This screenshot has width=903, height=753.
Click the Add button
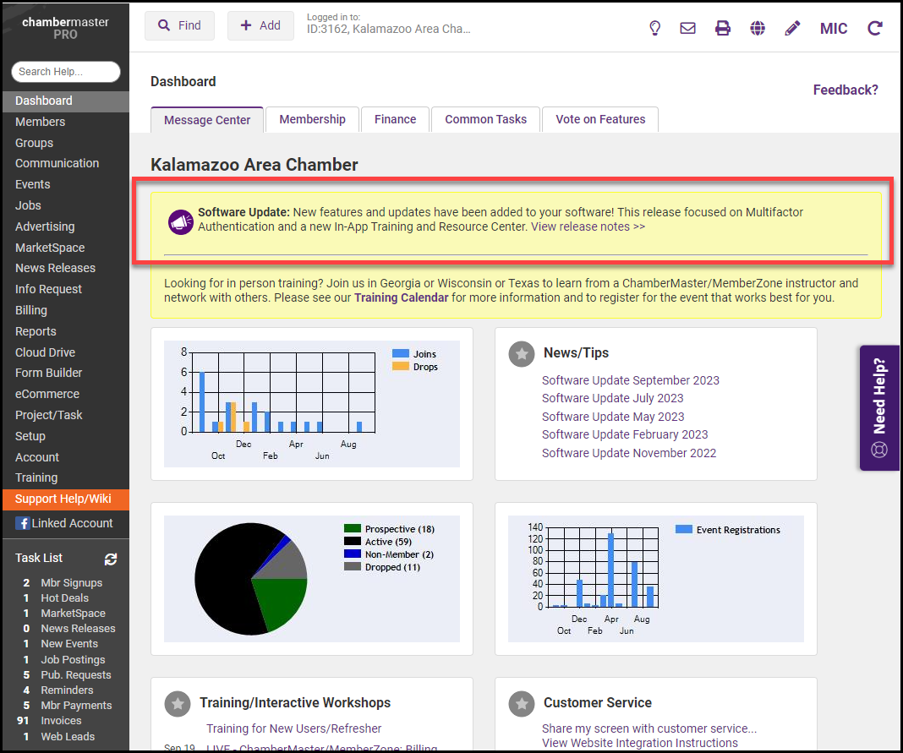point(260,25)
